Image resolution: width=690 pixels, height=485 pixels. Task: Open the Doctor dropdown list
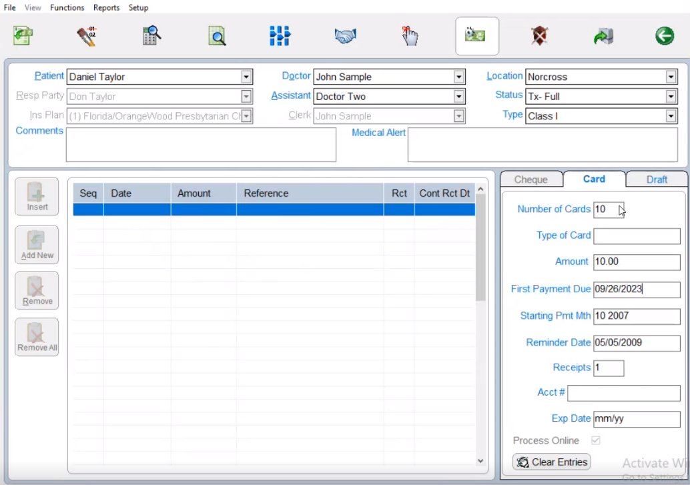(x=458, y=77)
